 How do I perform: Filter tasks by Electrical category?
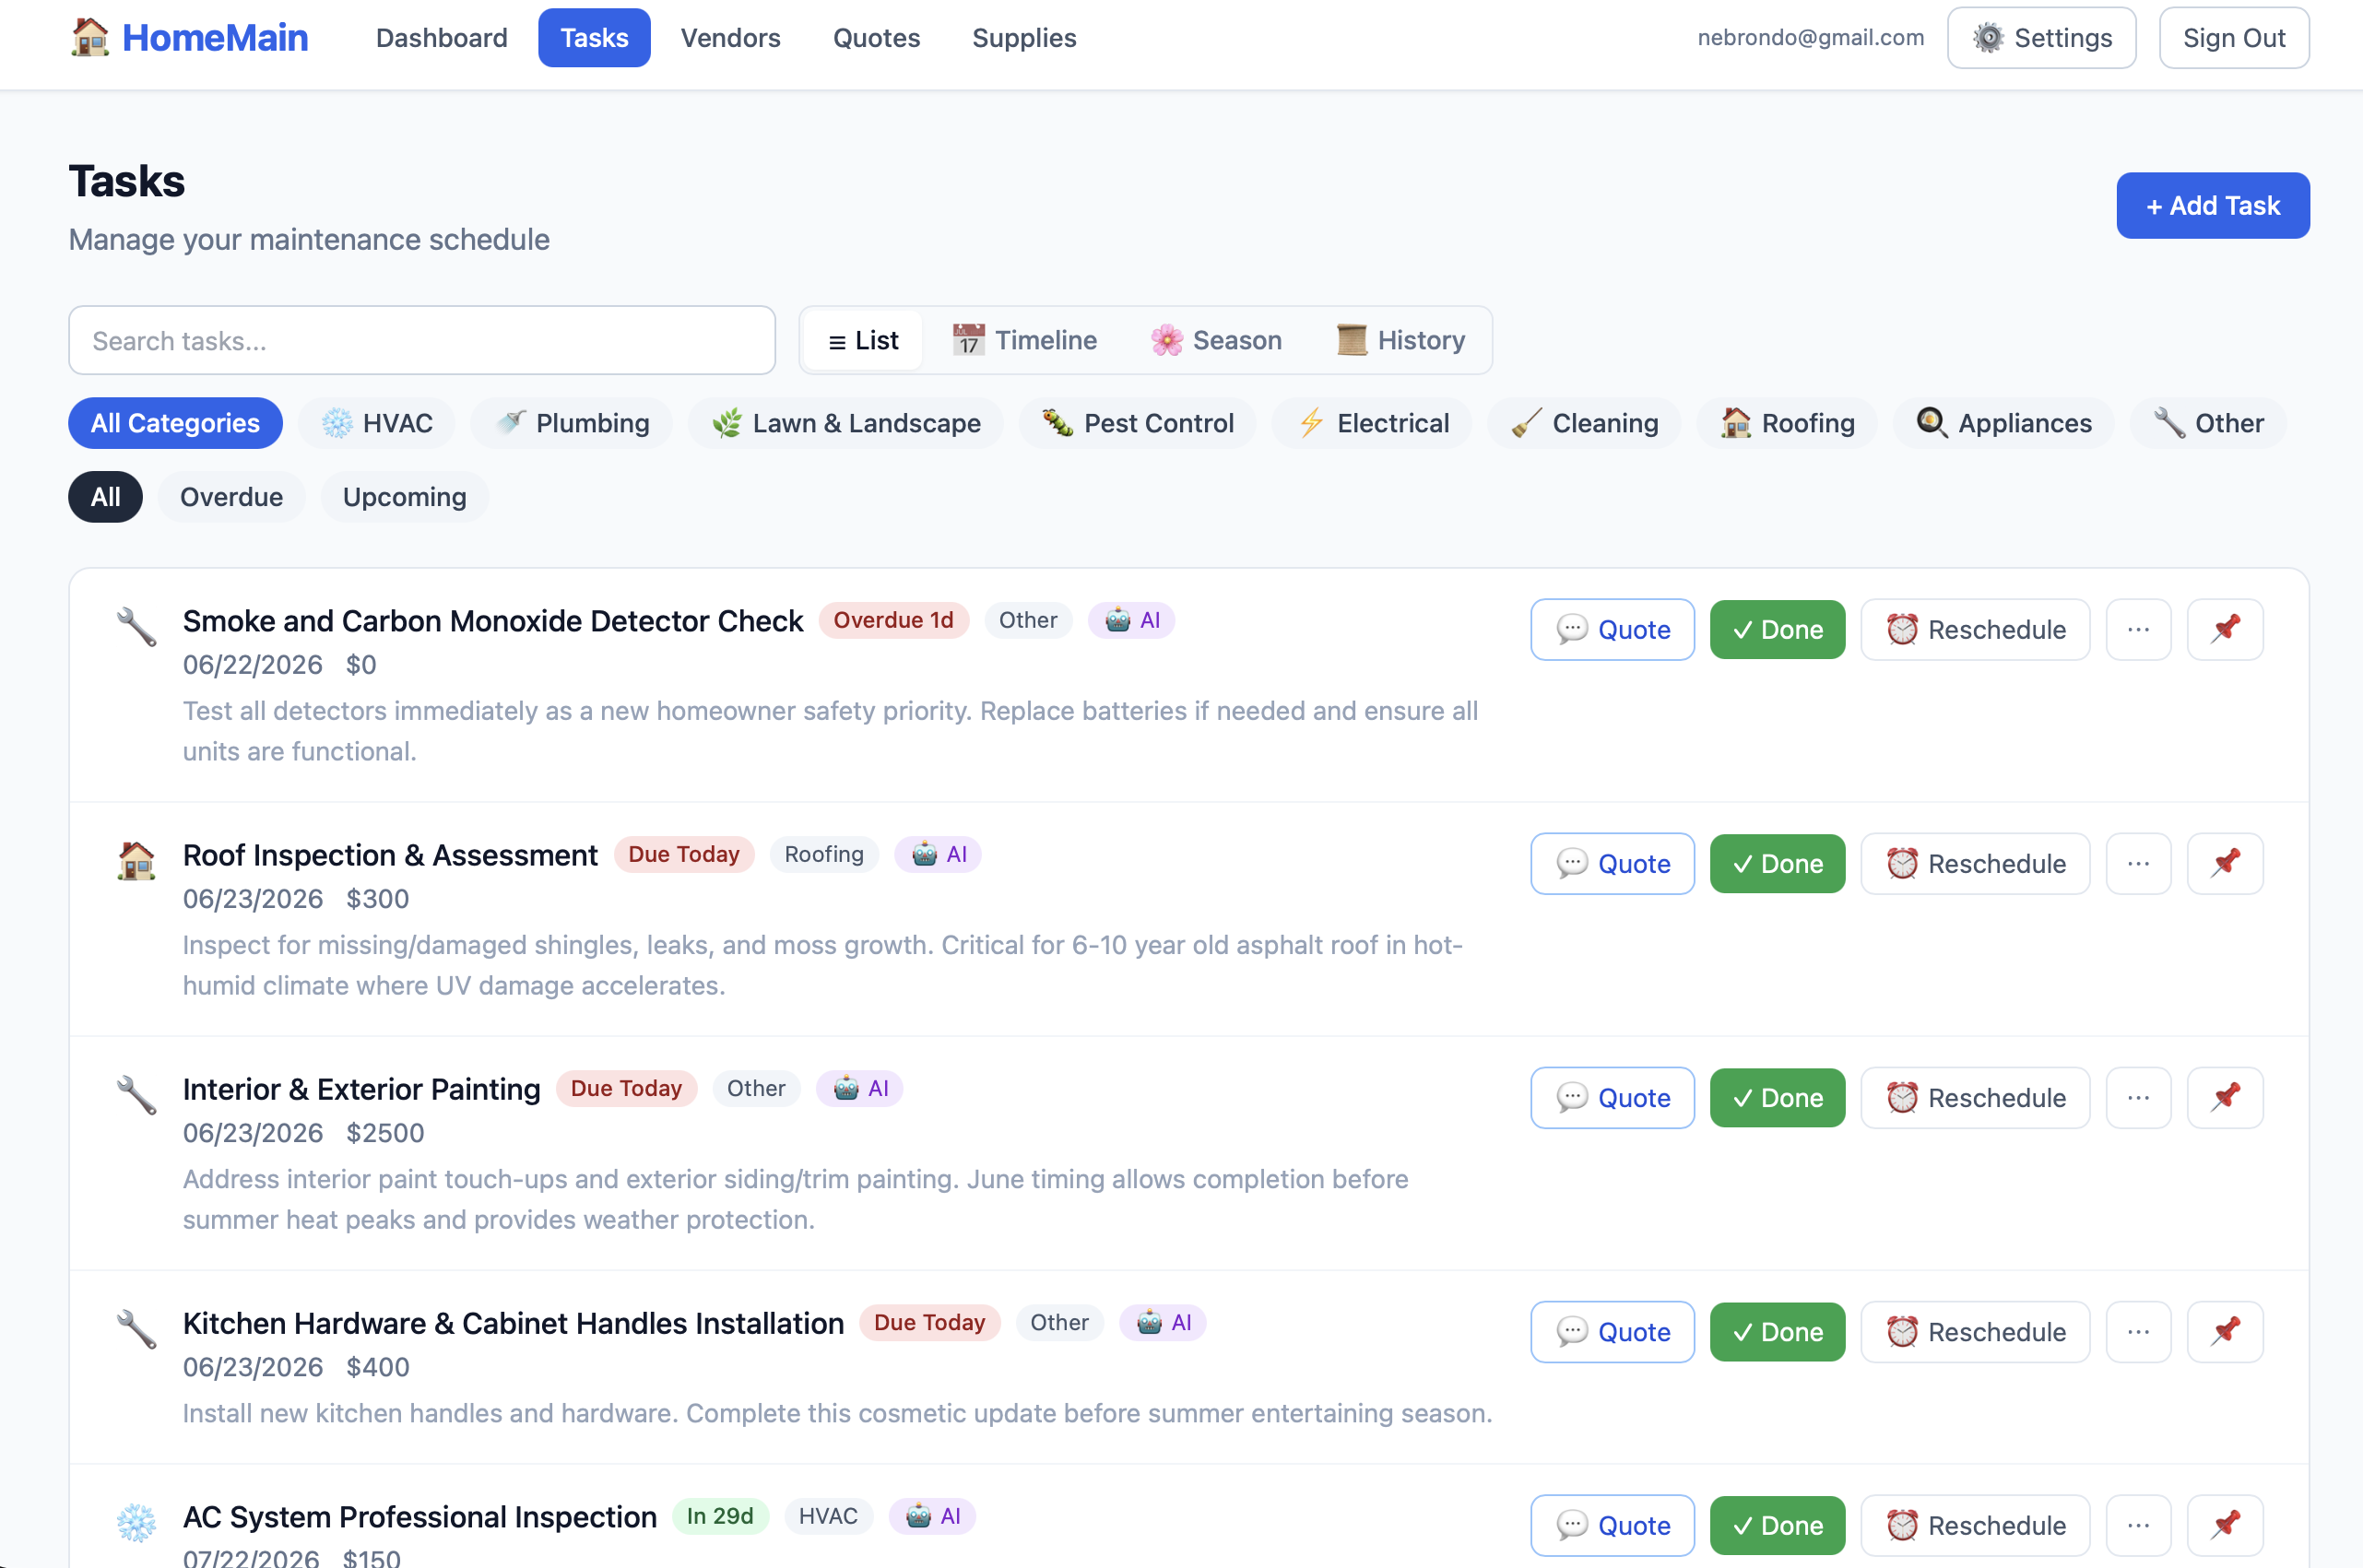click(1372, 423)
